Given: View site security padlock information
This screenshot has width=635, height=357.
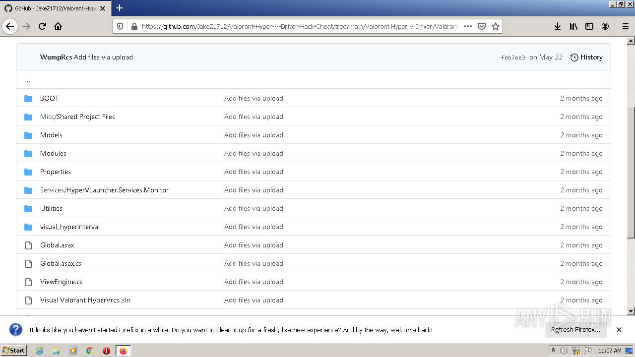Looking at the screenshot, I should pos(133,26).
